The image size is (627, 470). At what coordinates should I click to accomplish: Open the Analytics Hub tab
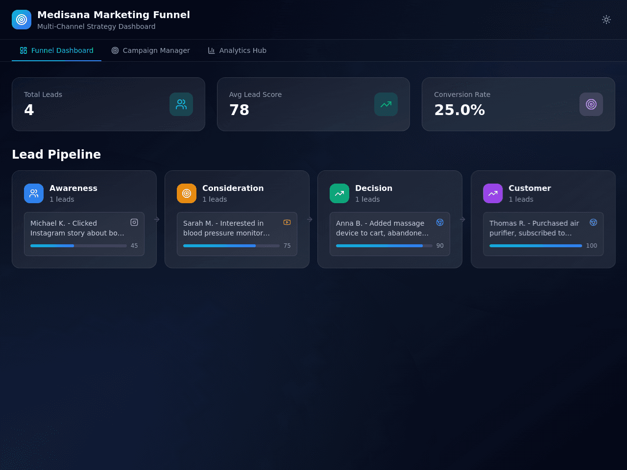[x=237, y=50]
